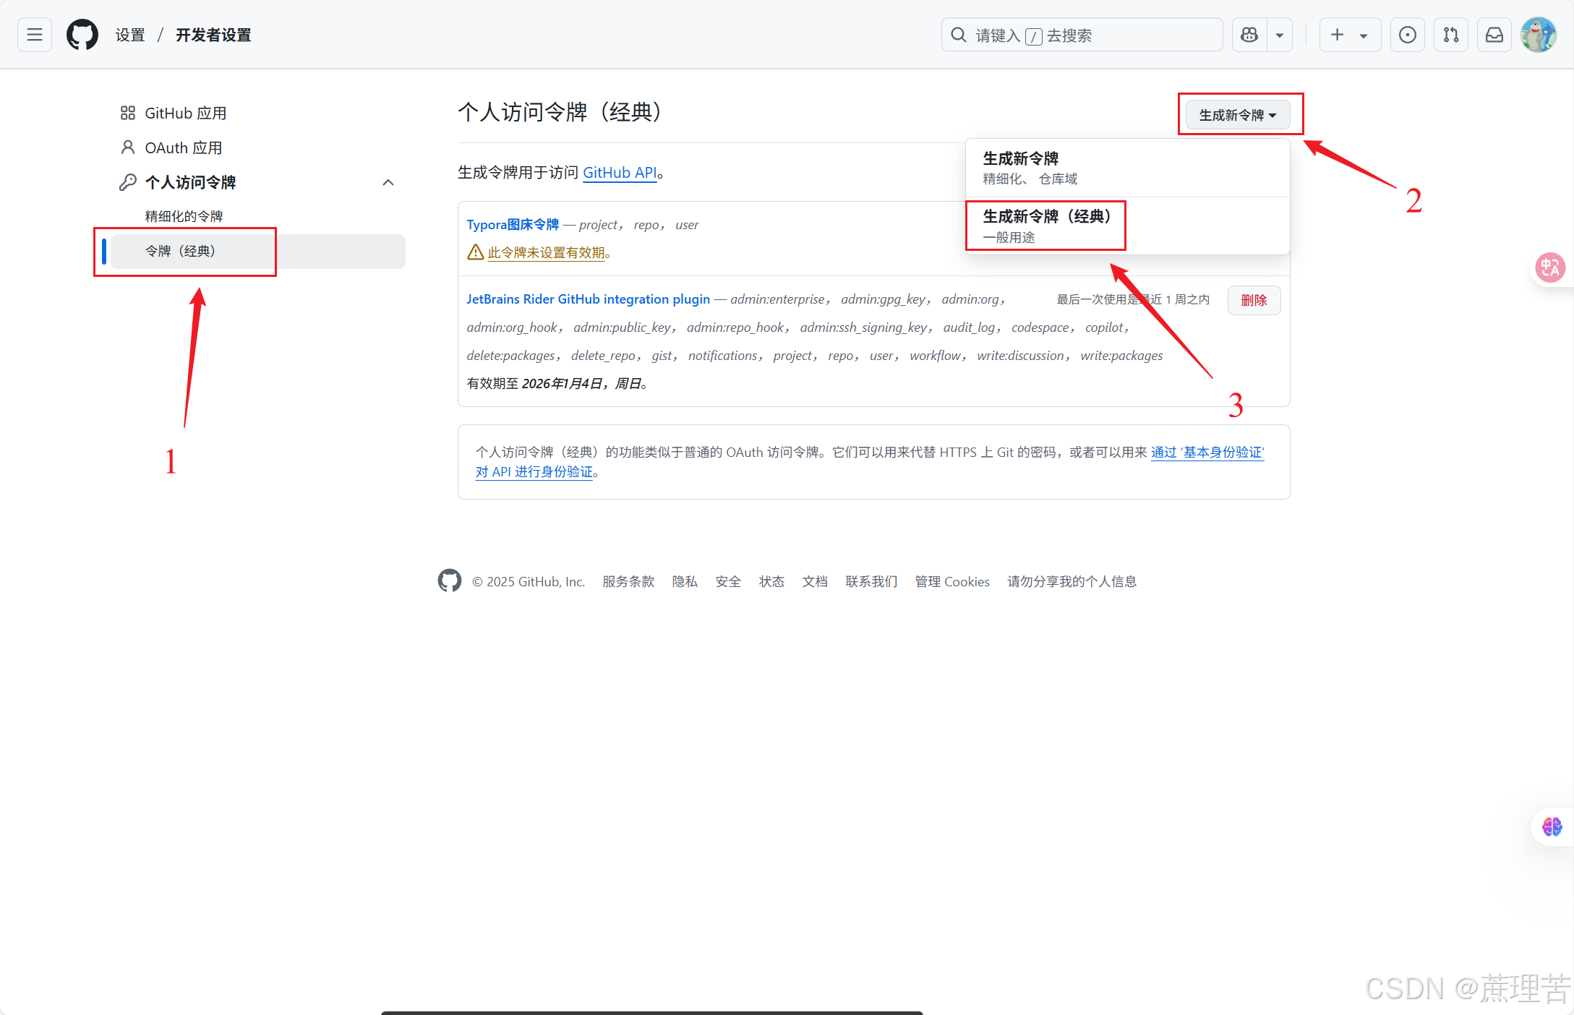Click the pink translate floating icon
The width and height of the screenshot is (1574, 1015).
tap(1550, 268)
